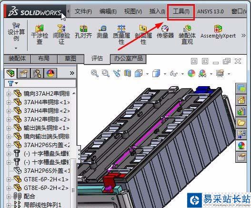Open the View Palette task pane icon
This screenshot has width=251, height=208.
tap(241, 134)
